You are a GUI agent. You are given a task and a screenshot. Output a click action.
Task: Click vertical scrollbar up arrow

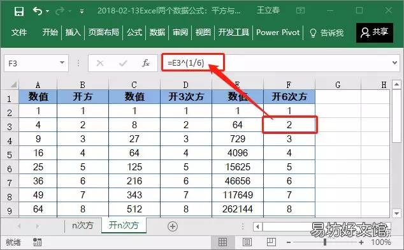pyautogui.click(x=396, y=84)
